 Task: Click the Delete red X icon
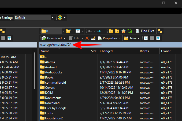click(x=87, y=38)
